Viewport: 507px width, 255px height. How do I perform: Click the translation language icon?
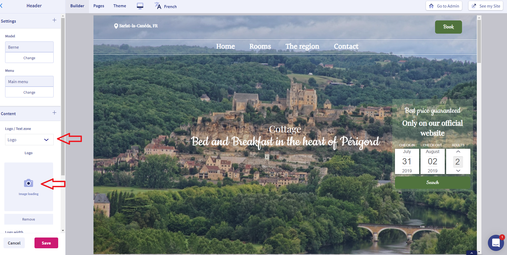[x=158, y=6]
